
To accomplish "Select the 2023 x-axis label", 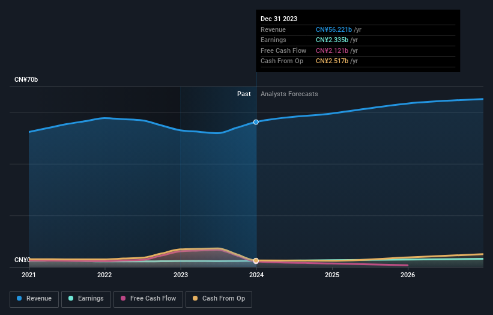I will click(x=181, y=275).
